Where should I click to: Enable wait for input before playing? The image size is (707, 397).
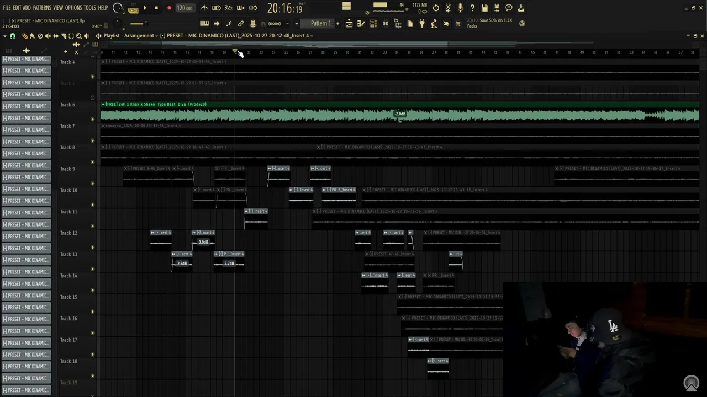click(x=217, y=8)
